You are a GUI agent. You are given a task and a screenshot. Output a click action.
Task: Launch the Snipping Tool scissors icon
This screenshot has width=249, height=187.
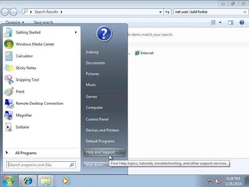click(x=9, y=80)
